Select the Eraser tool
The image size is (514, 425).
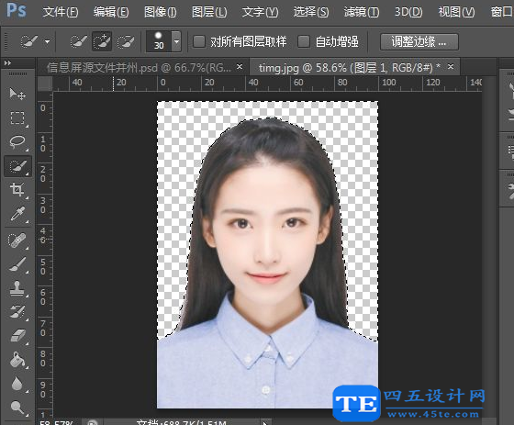click(x=17, y=336)
